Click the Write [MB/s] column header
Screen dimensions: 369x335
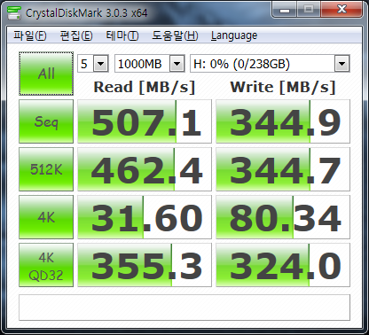click(283, 87)
